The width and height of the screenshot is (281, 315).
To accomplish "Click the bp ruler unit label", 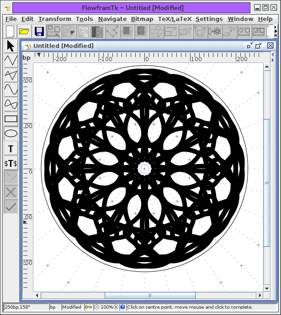I will [27, 58].
